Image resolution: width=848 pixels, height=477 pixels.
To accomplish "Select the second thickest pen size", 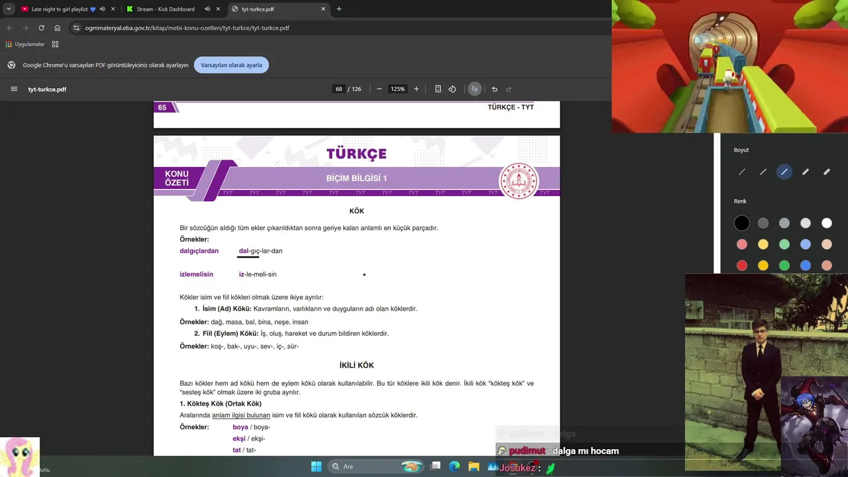I will pos(806,172).
